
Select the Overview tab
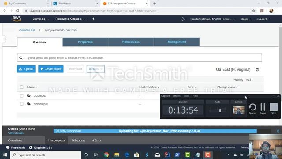point(40,42)
